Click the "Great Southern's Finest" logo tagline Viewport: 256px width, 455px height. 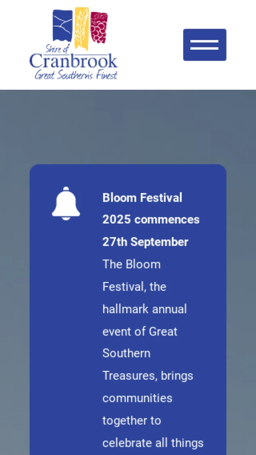[76, 75]
